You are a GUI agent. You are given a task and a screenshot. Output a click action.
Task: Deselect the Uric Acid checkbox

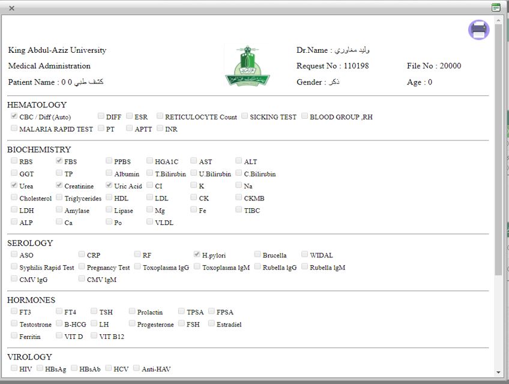click(x=109, y=186)
